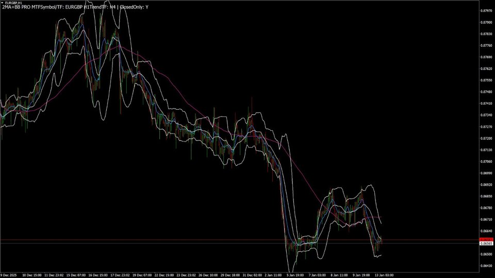
Task: Click the 0.86430 price scale label
Action: pyautogui.click(x=486, y=266)
